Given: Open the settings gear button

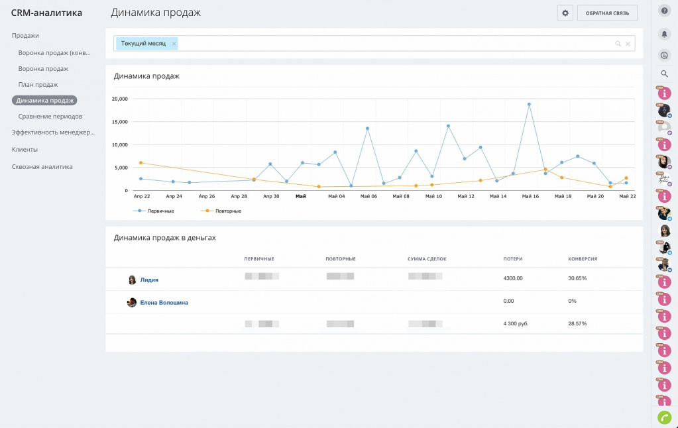Looking at the screenshot, I should 565,13.
